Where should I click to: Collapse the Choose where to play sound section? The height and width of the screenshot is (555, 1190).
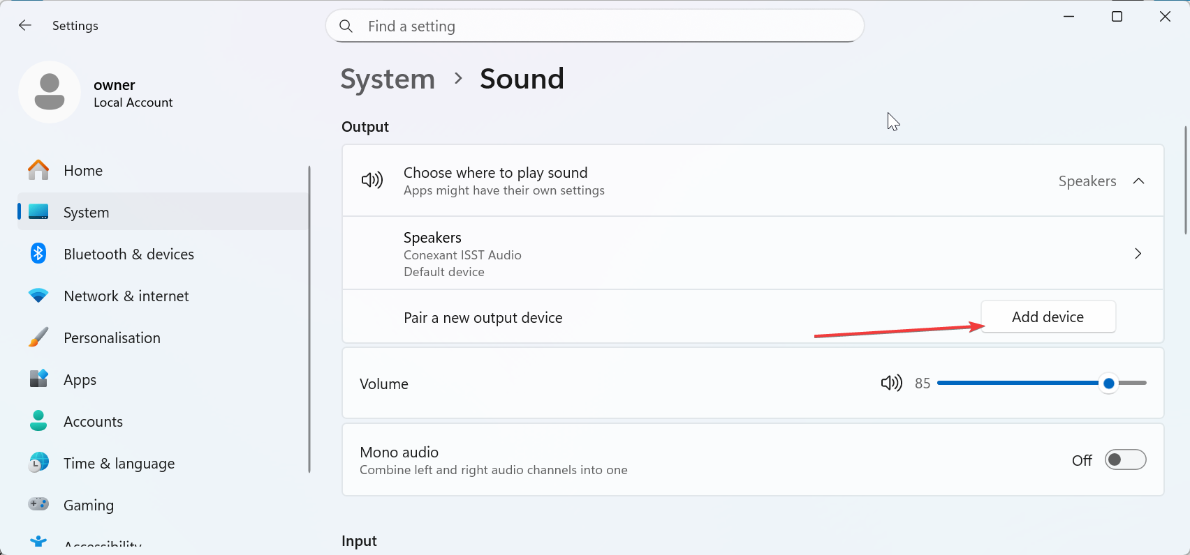pos(1138,181)
